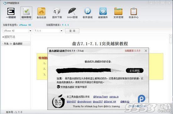The image size is (173, 114).
Task: Click 版本号: 1.7.0 in status bar
Action: [x=14, y=112]
